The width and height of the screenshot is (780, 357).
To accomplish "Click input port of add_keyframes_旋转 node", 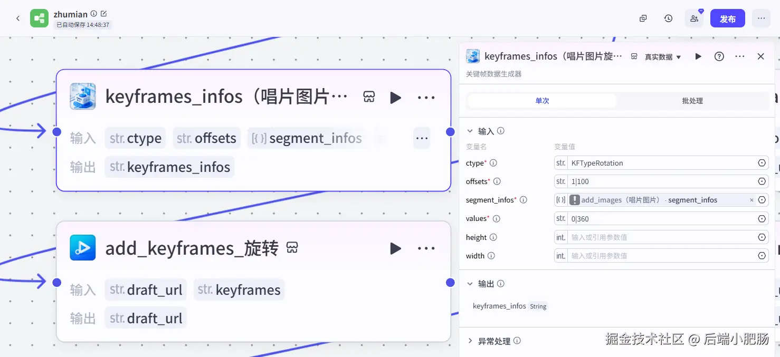I will (57, 283).
